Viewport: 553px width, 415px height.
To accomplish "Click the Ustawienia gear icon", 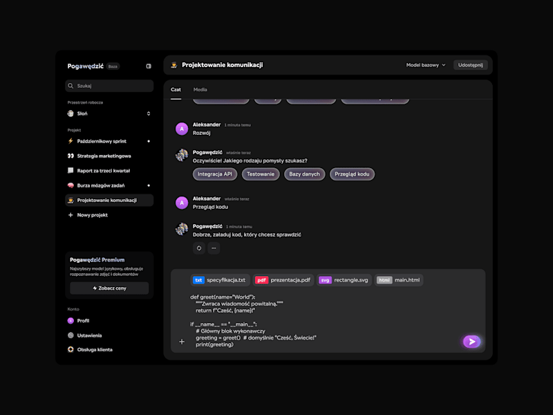I will [x=71, y=335].
